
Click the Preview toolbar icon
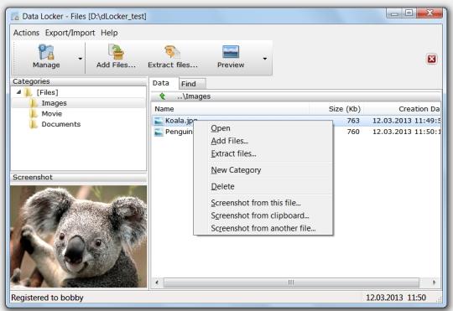[x=231, y=52]
